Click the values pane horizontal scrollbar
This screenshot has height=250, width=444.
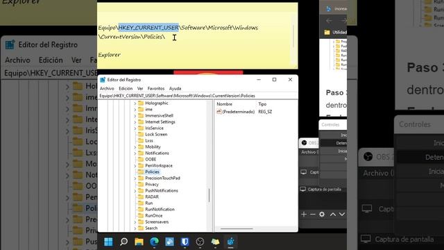237,228
